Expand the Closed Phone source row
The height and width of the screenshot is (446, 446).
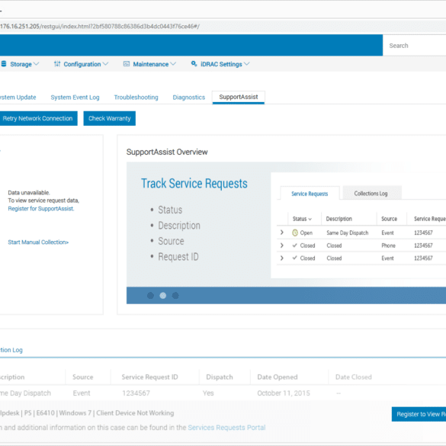click(282, 245)
